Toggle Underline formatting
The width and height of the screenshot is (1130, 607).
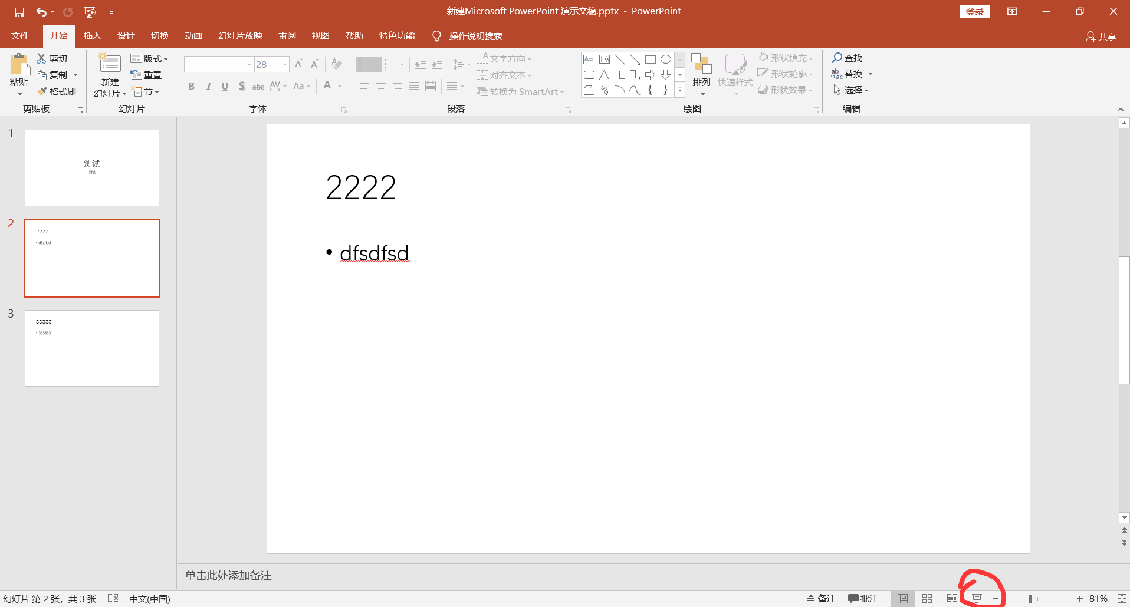[225, 87]
